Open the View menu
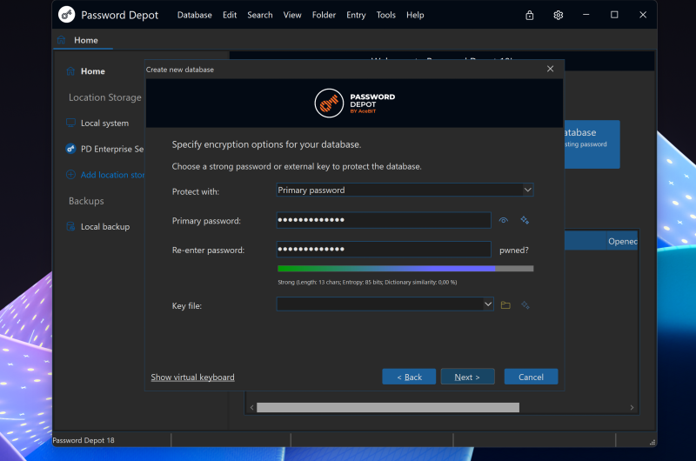 point(292,15)
